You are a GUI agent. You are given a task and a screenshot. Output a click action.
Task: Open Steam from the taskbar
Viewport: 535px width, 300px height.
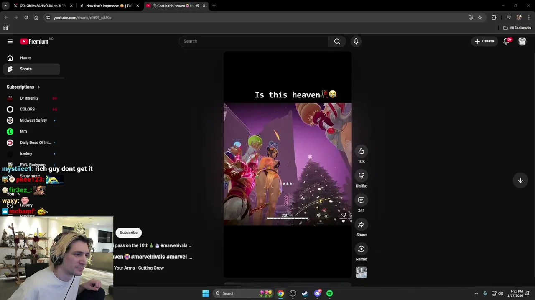[305, 293]
